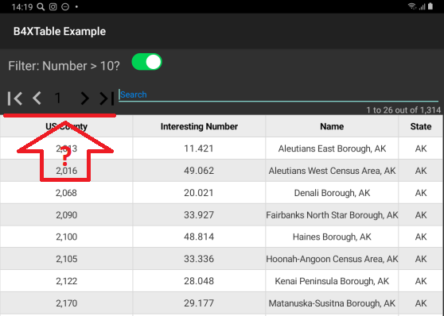Toggle the Number > 10 filter switch
The image size is (444, 316).
point(146,62)
